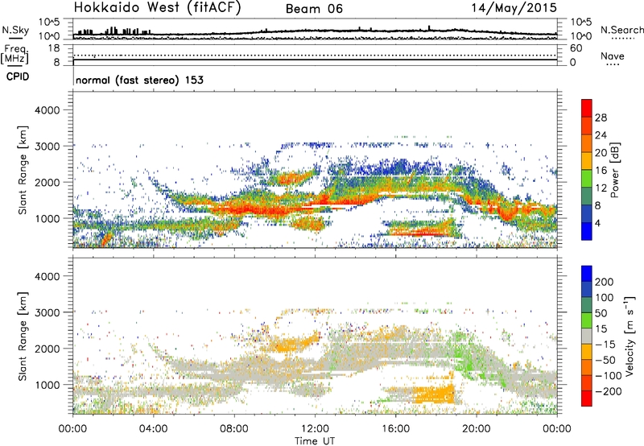The image size is (644, 446).
Task: Click the '3000' tick on Power panel
Action: click(x=47, y=147)
